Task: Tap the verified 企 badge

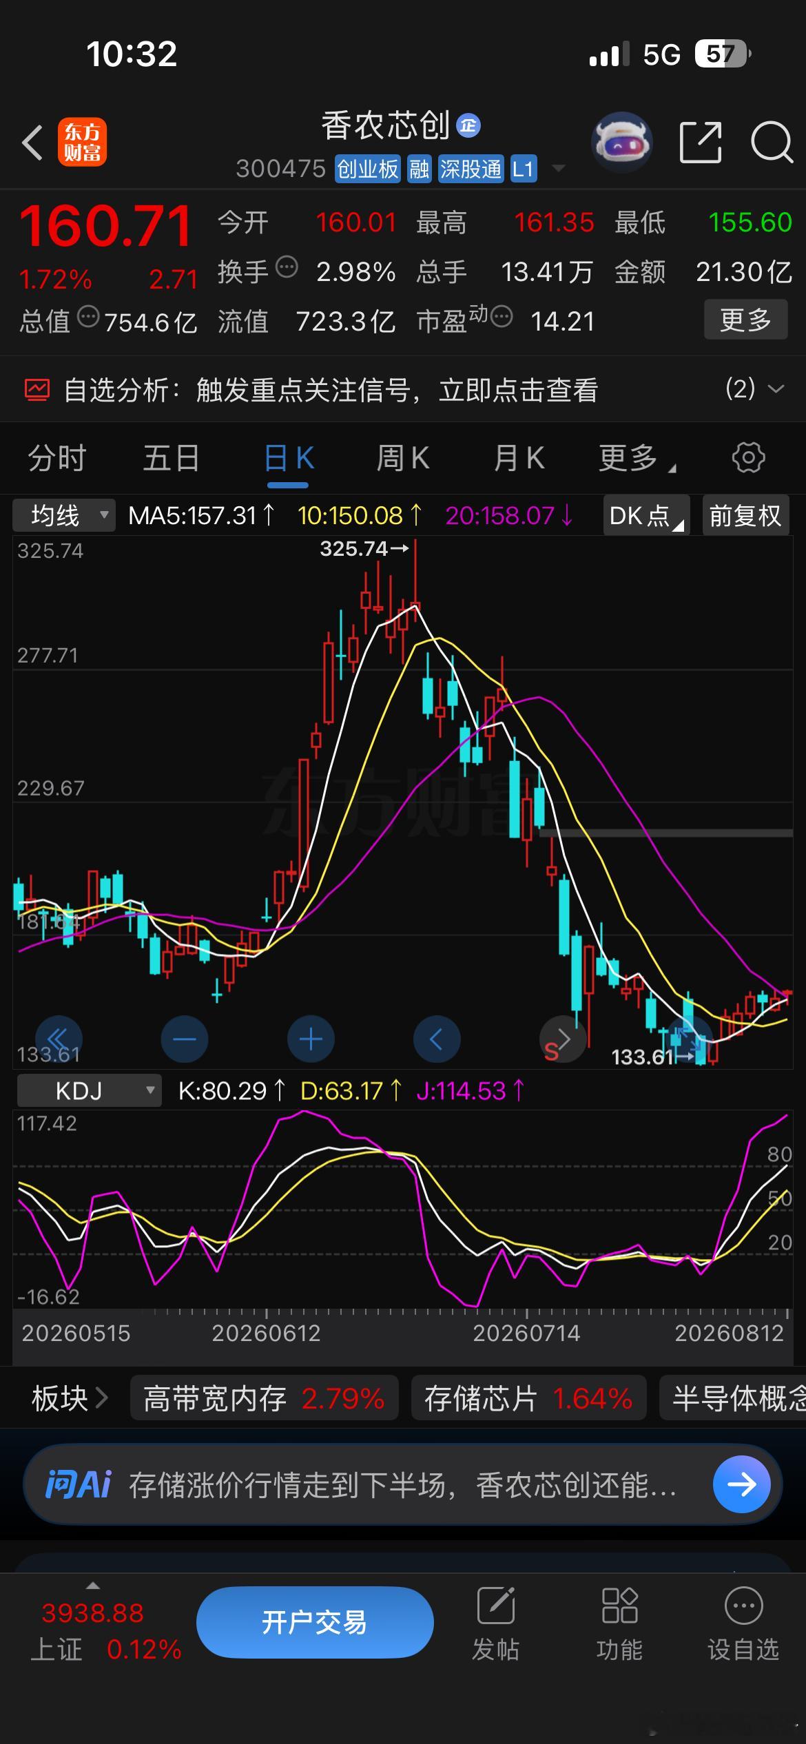Action: (469, 125)
